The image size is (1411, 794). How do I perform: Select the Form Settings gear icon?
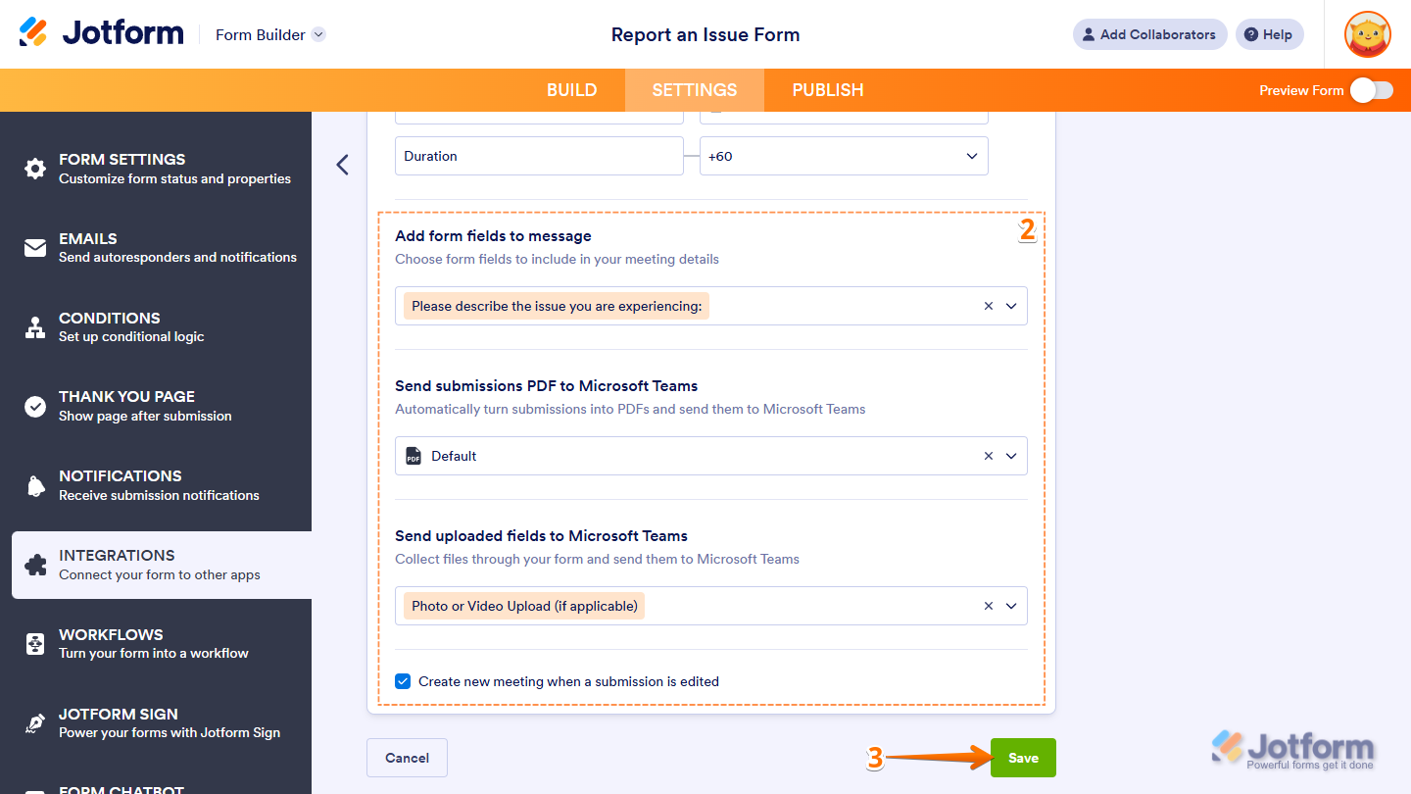pyautogui.click(x=34, y=168)
